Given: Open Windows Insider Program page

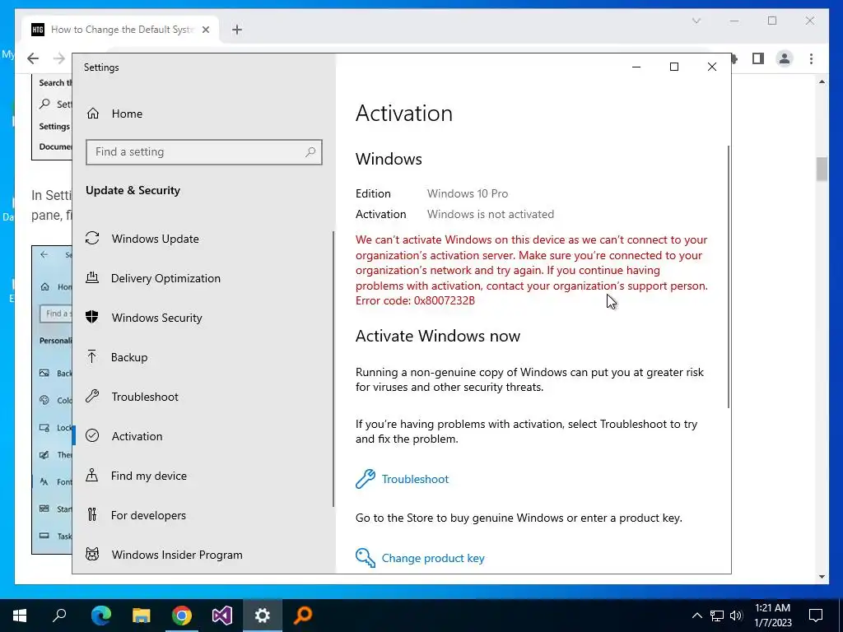Looking at the screenshot, I should (x=177, y=555).
